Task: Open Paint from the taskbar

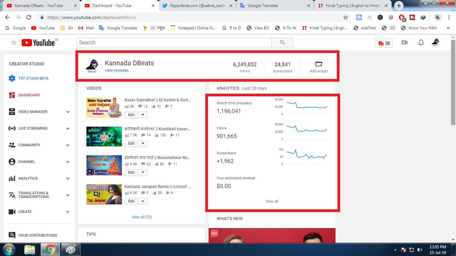Action: (x=71, y=250)
